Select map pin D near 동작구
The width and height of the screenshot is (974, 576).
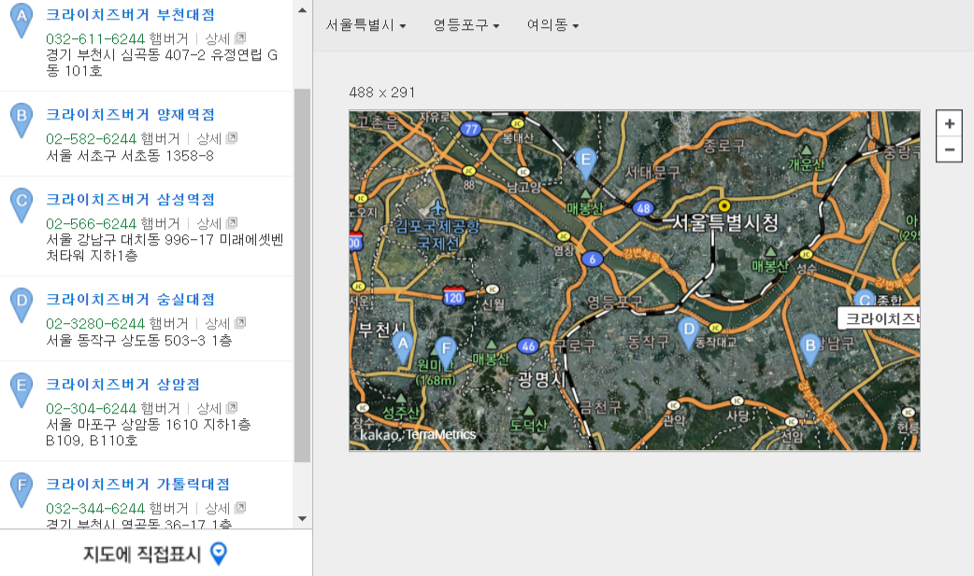click(688, 333)
